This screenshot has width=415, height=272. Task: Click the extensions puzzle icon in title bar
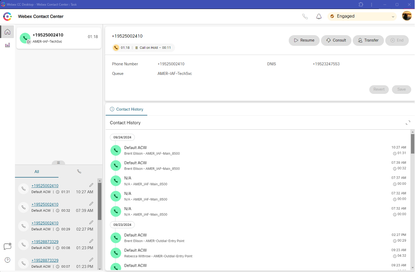pyautogui.click(x=361, y=4)
